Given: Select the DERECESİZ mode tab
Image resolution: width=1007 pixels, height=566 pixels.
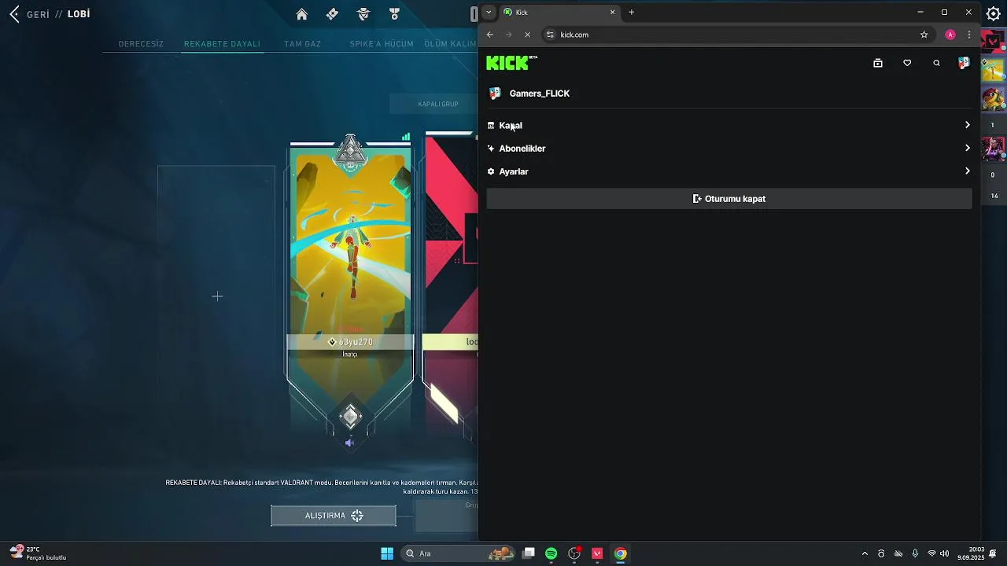Looking at the screenshot, I should (x=141, y=44).
